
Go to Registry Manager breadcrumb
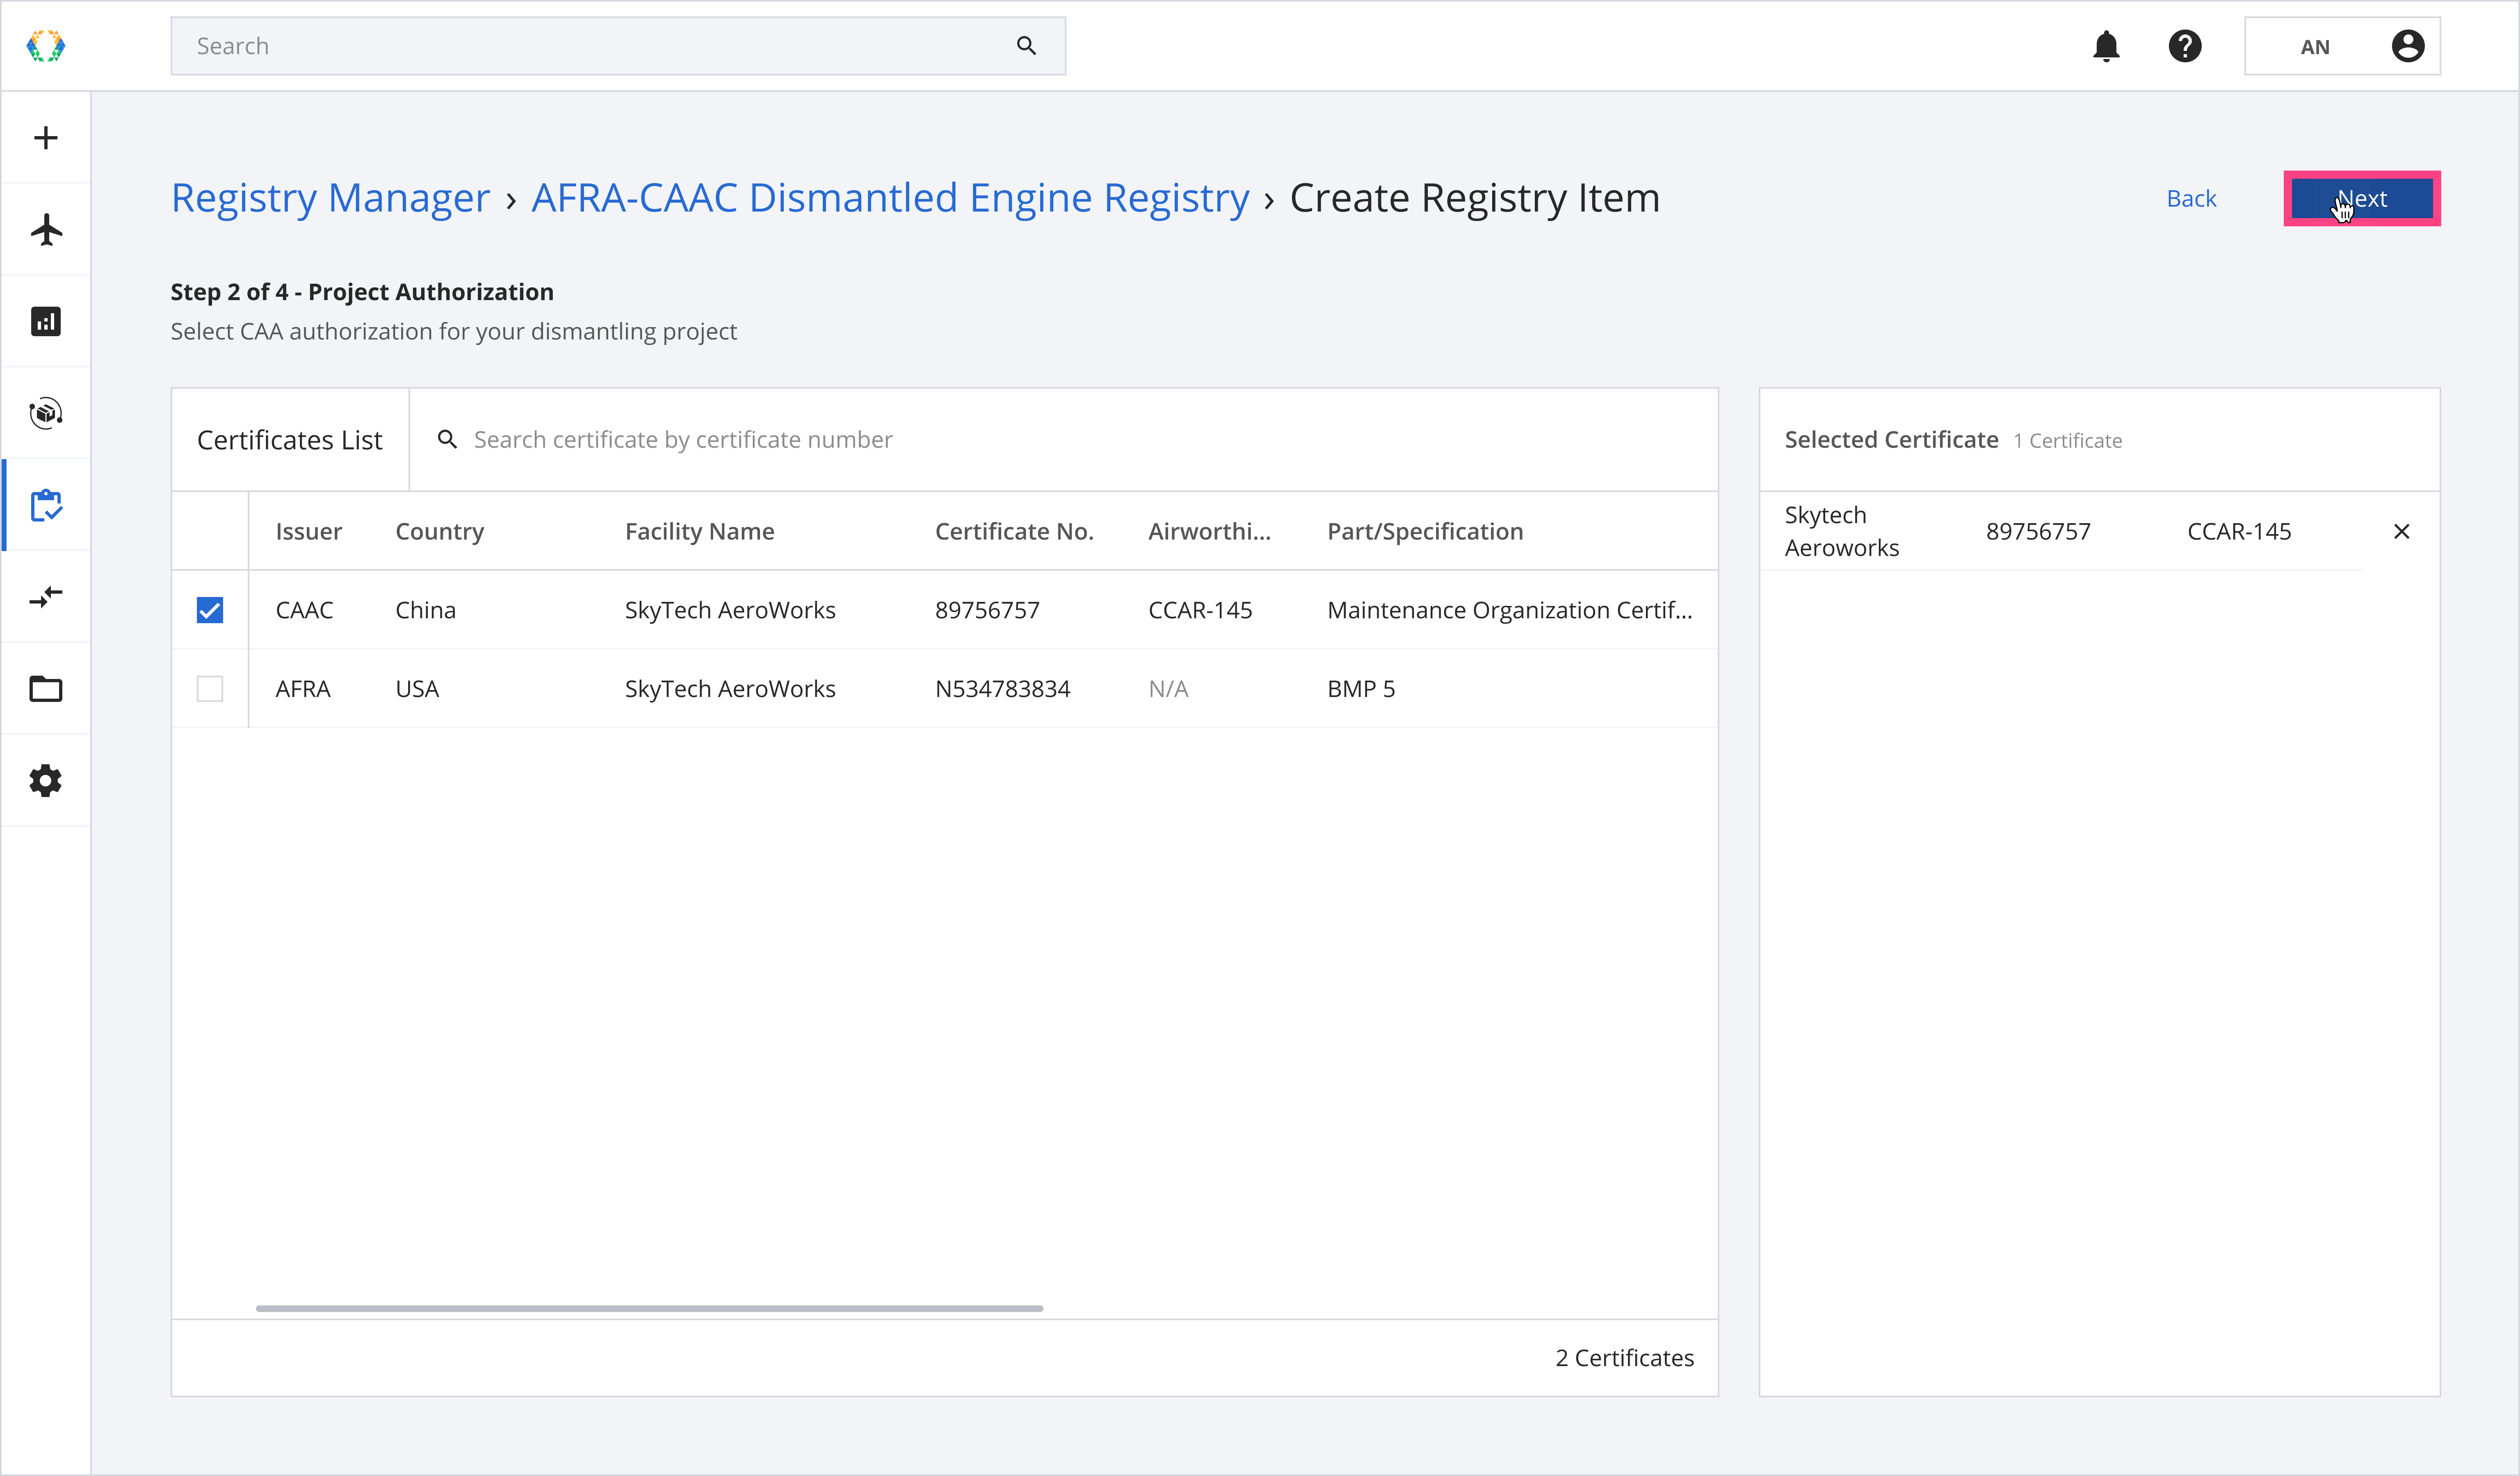(330, 198)
